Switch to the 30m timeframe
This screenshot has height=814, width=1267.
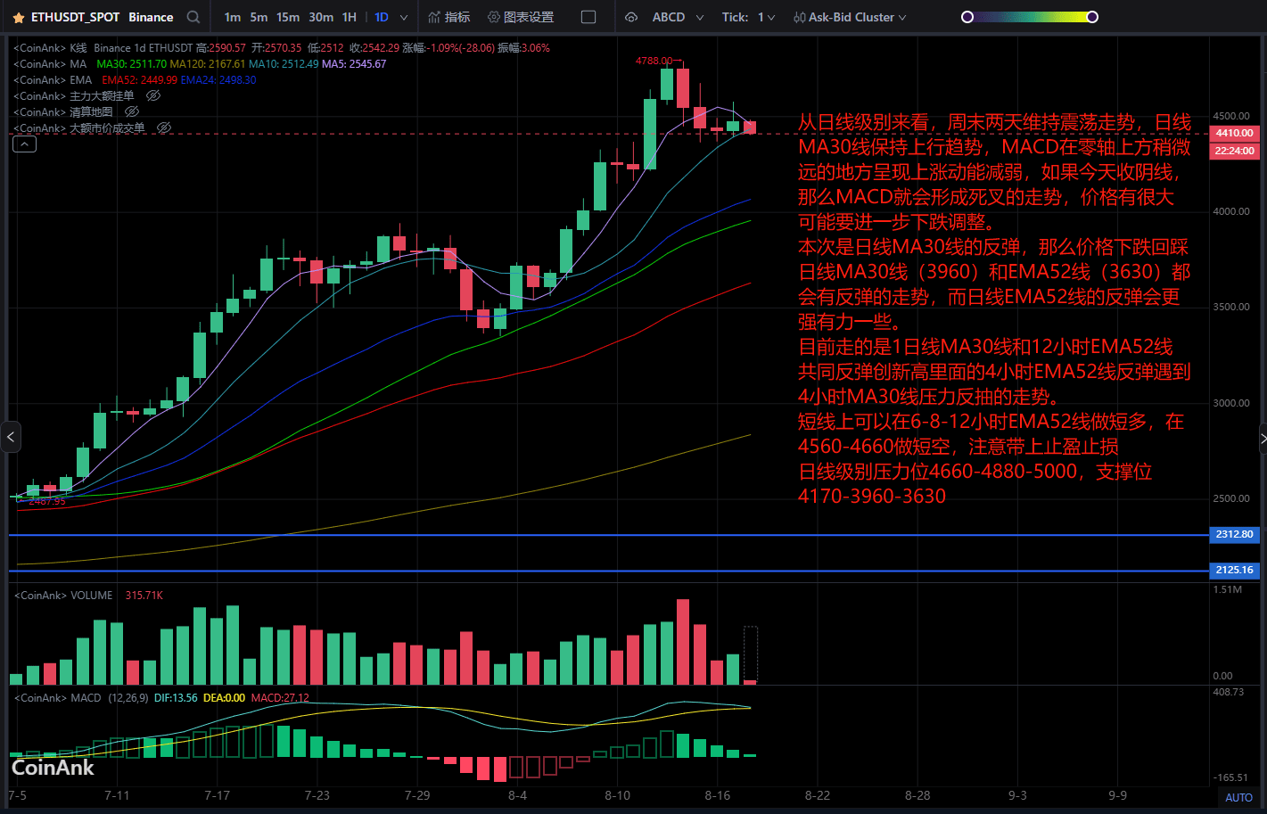(321, 17)
